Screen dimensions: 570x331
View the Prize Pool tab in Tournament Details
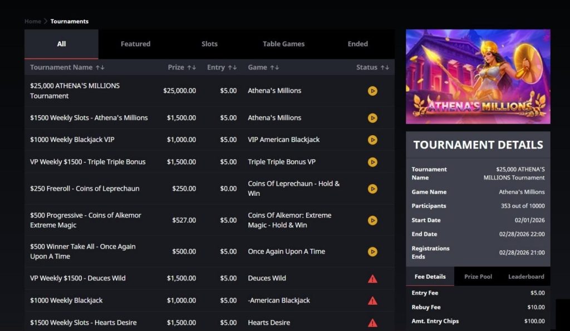[x=478, y=276]
